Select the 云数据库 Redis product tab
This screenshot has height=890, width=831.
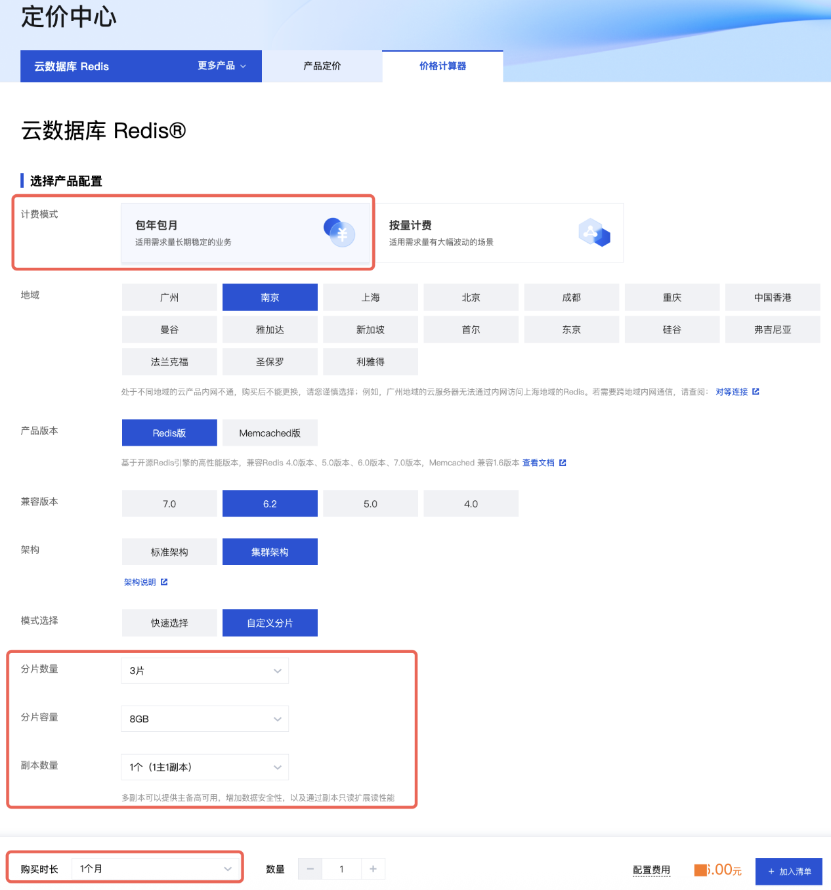[72, 66]
